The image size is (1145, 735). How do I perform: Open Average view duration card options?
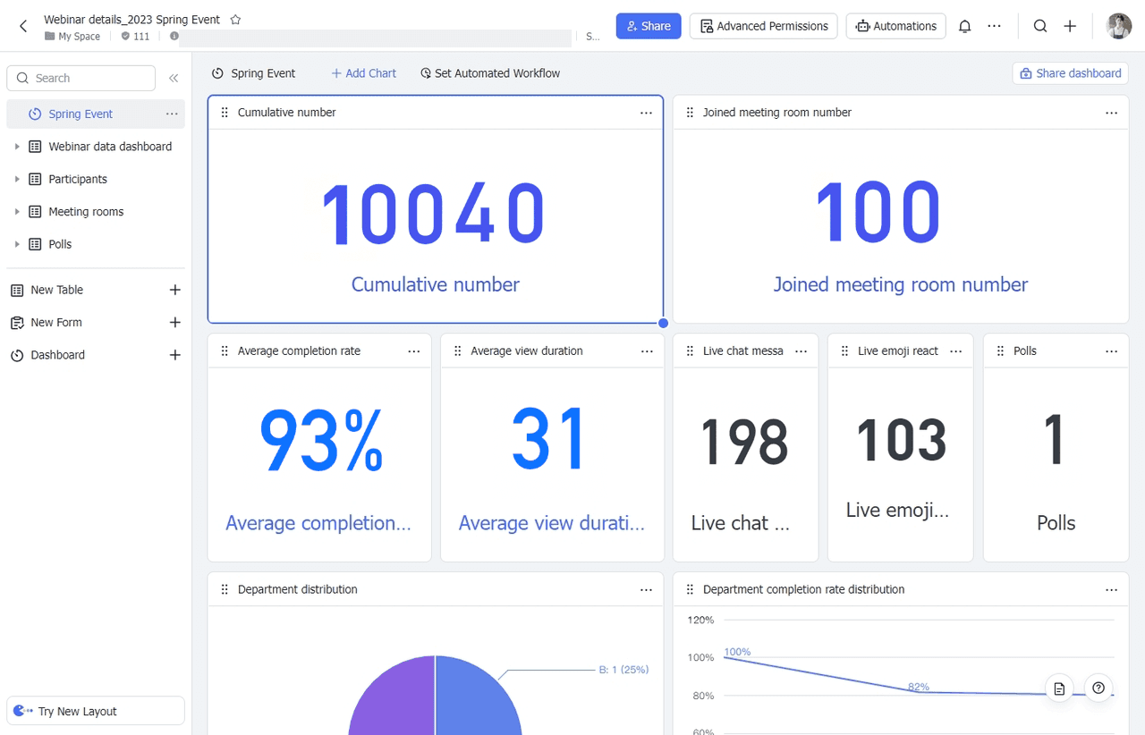point(647,351)
